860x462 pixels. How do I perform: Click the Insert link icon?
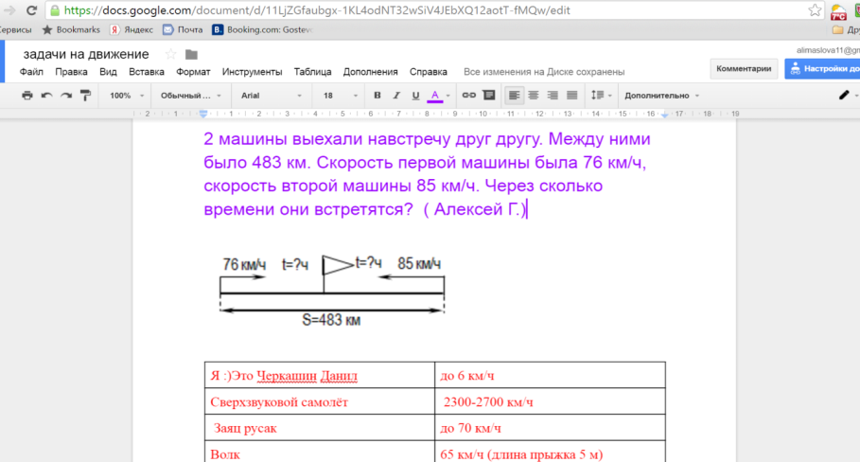click(468, 96)
